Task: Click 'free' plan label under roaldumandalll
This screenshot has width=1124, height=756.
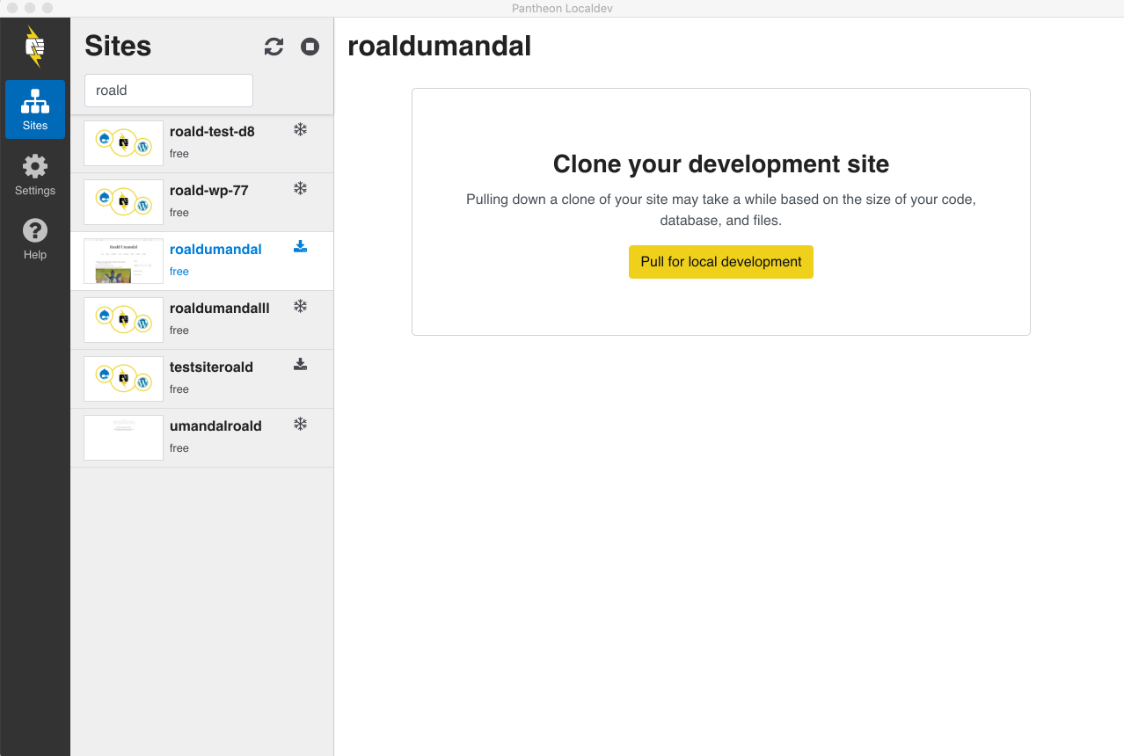Action: pos(179,331)
